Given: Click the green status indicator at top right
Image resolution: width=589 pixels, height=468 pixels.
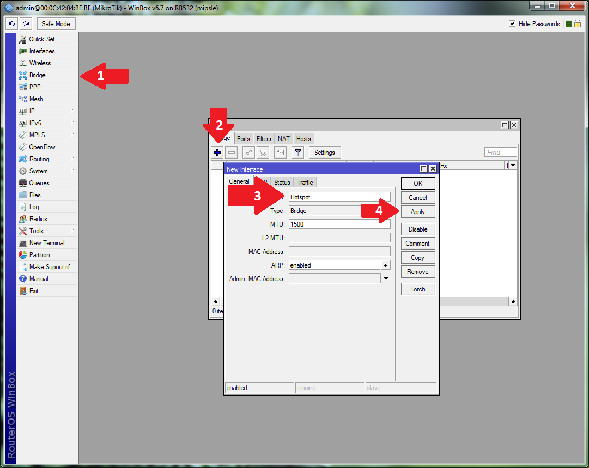Looking at the screenshot, I should (569, 23).
